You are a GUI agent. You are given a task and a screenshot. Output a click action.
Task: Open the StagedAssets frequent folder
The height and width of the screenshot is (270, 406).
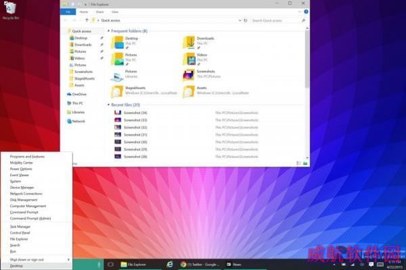click(145, 92)
